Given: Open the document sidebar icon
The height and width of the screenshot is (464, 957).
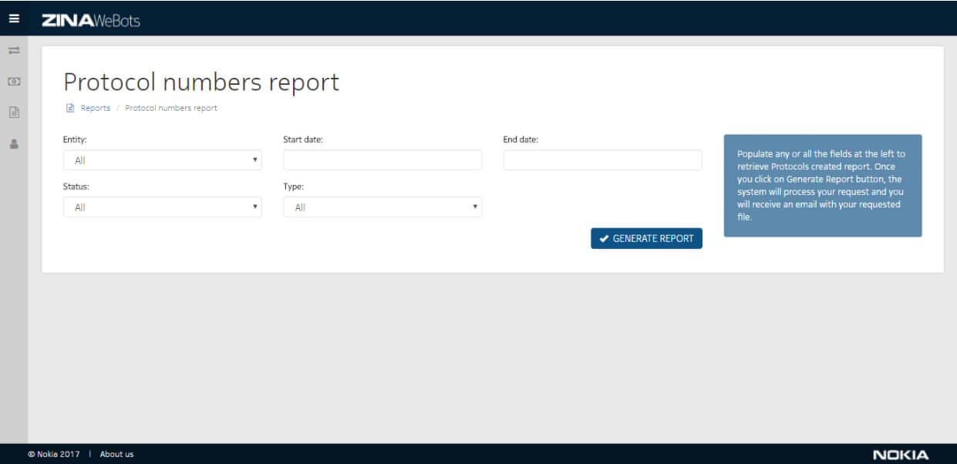Looking at the screenshot, I should click(14, 113).
